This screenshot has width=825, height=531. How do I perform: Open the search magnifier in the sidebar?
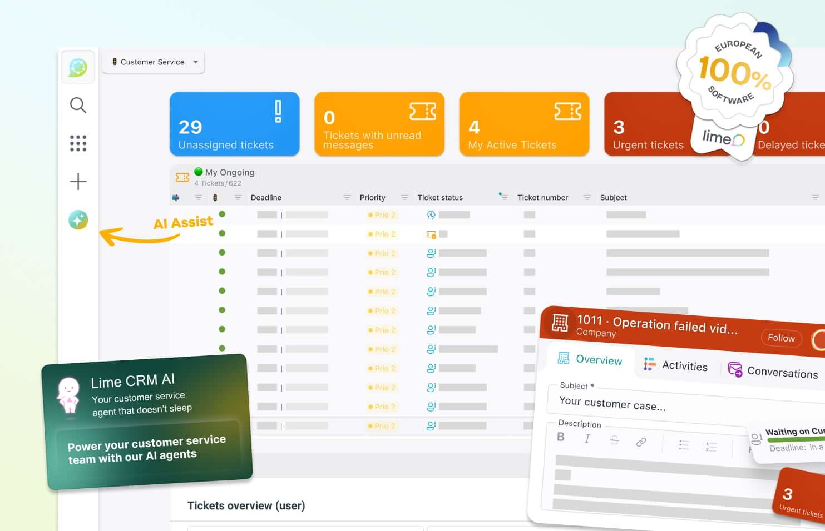78,105
